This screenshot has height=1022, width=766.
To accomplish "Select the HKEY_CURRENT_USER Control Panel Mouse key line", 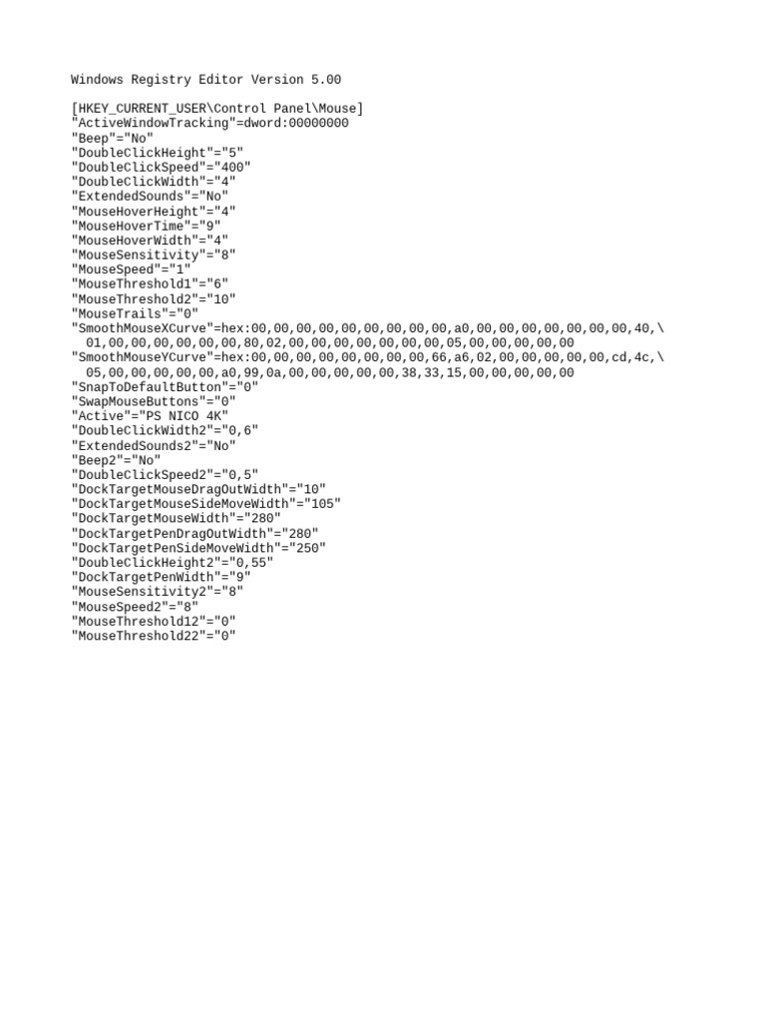I will (x=216, y=108).
